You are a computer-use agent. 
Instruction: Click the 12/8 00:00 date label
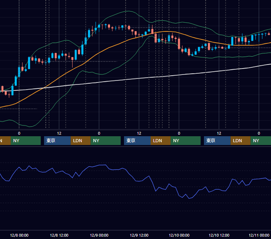click(x=19, y=235)
